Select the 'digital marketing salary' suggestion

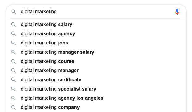point(96,25)
